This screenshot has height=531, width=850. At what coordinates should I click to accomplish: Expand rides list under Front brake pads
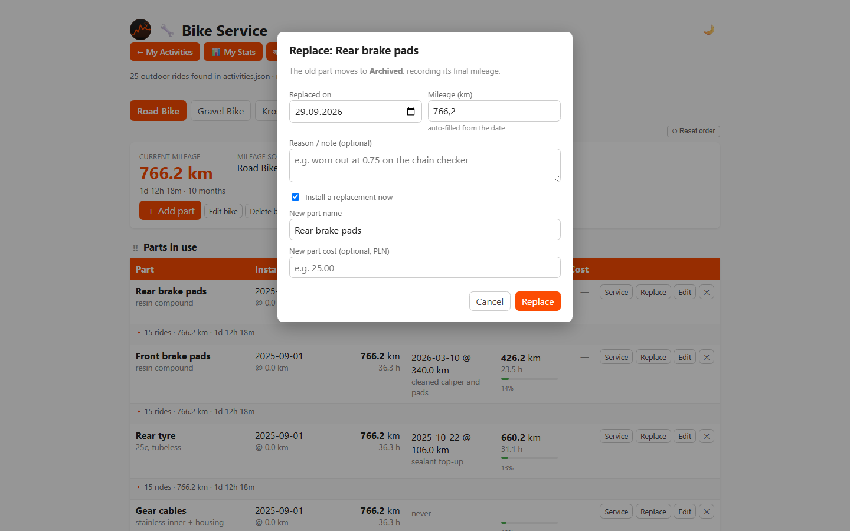pos(196,411)
